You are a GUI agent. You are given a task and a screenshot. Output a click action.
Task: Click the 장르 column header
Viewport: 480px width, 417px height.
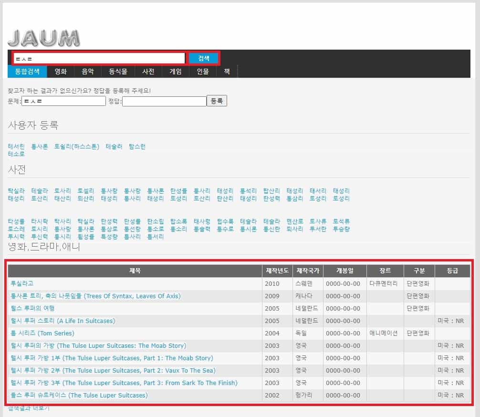(x=385, y=271)
